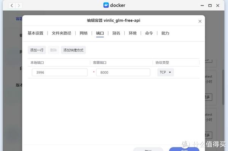The width and height of the screenshot is (228, 151).
Task: Go back with the left arrow
Action: pyautogui.click(x=12, y=6)
